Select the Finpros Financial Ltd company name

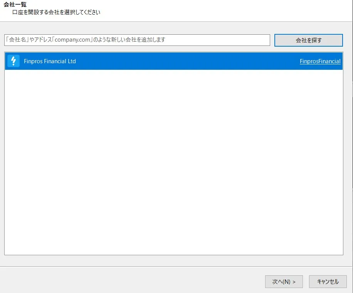[50, 61]
